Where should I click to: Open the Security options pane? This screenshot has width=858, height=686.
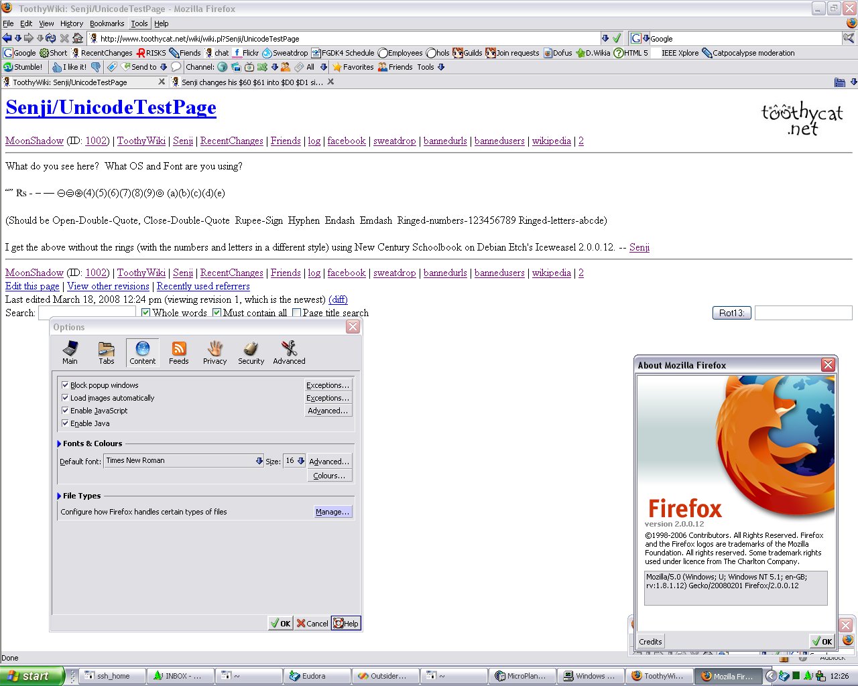click(251, 352)
